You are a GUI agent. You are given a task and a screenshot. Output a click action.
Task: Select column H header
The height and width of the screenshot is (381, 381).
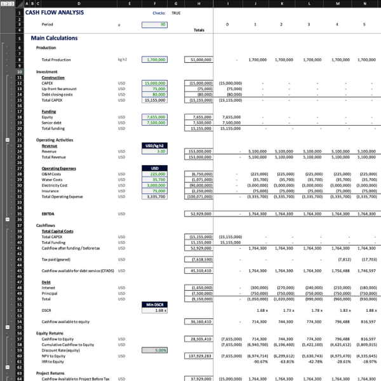tap(198, 5)
